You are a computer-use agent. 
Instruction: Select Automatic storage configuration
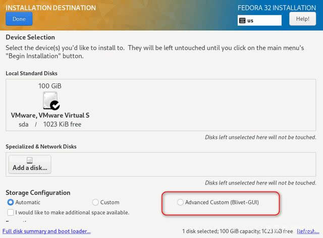11,202
